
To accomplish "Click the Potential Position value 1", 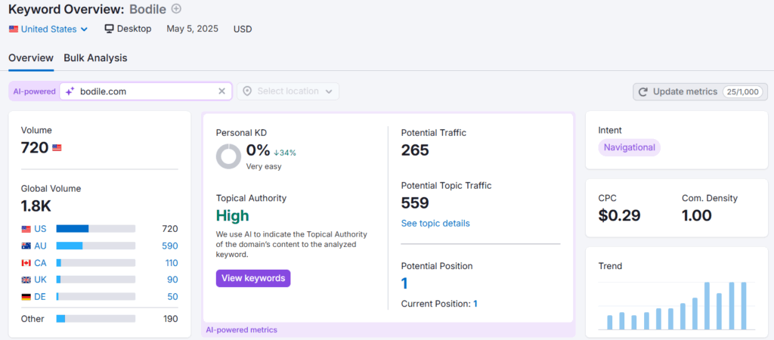I will click(404, 284).
